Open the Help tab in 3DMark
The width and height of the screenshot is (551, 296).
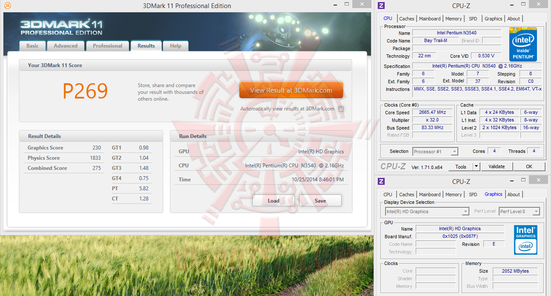point(175,46)
